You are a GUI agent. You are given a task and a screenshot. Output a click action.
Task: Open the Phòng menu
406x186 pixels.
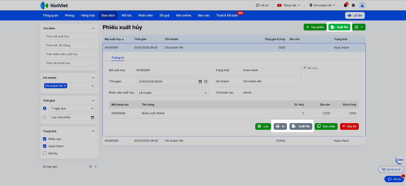[70, 15]
